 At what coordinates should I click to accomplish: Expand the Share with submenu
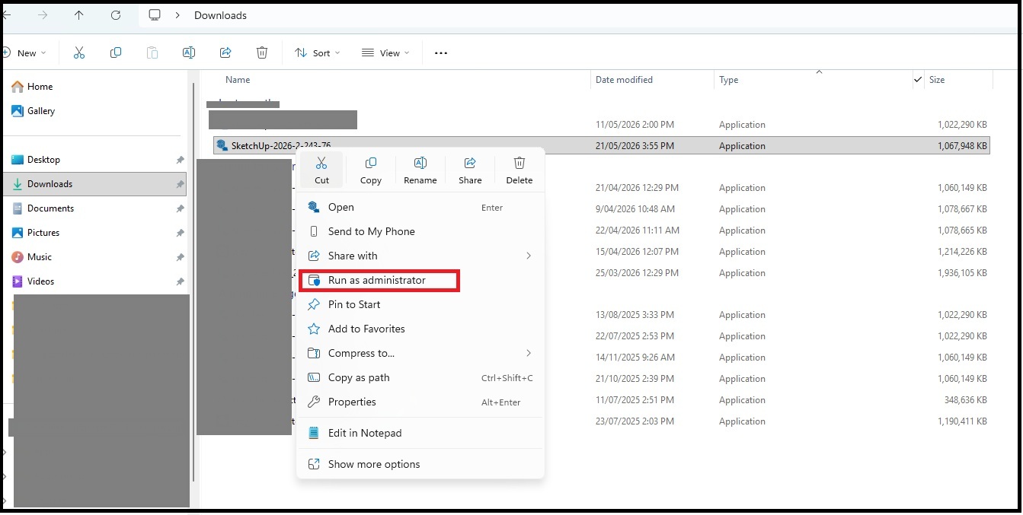pos(420,256)
